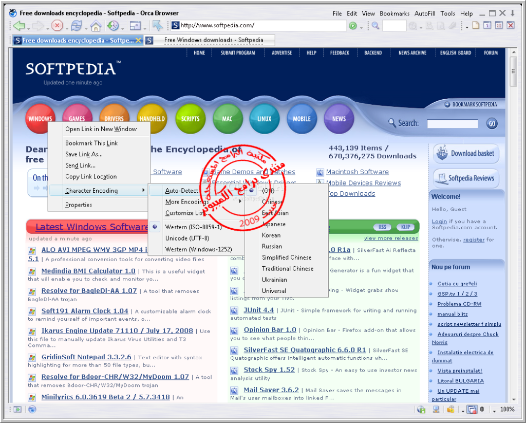Image resolution: width=526 pixels, height=423 pixels.
Task: Open zoom level dropdown near 100%
Action: pyautogui.click(x=494, y=411)
